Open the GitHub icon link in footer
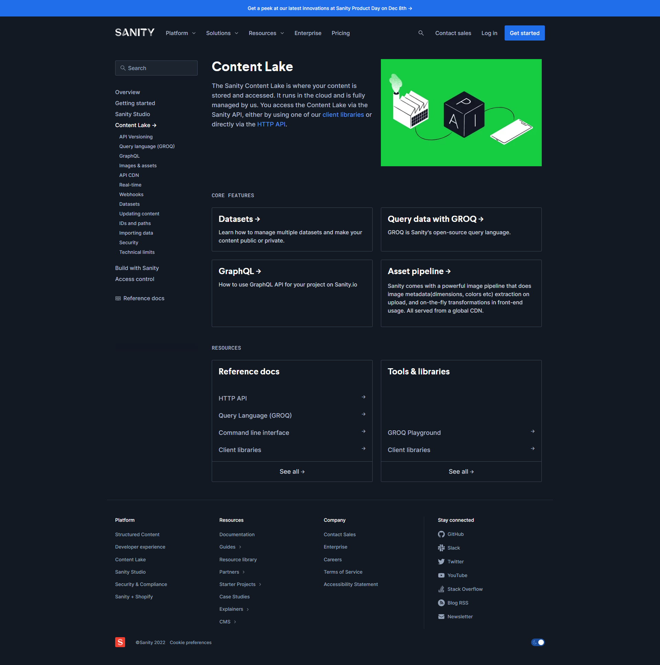 (x=441, y=534)
